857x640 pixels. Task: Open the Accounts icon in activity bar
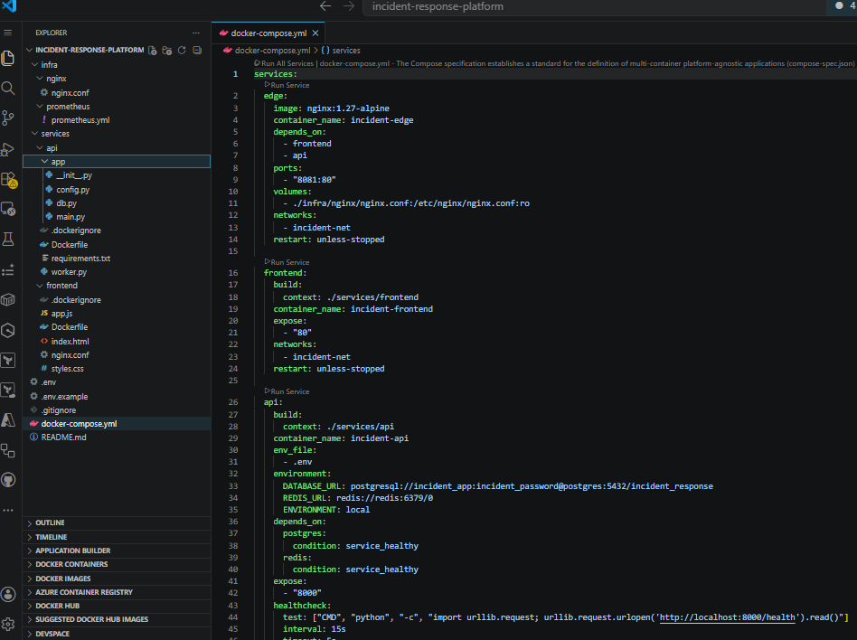[8, 594]
